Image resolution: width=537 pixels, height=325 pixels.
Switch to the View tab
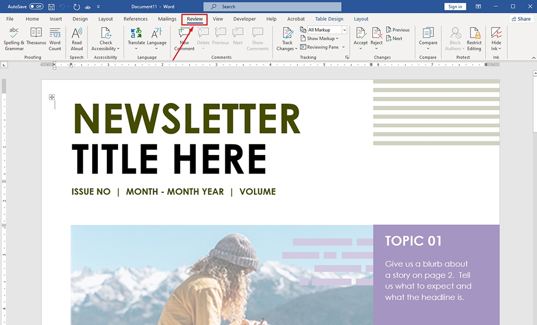(218, 19)
